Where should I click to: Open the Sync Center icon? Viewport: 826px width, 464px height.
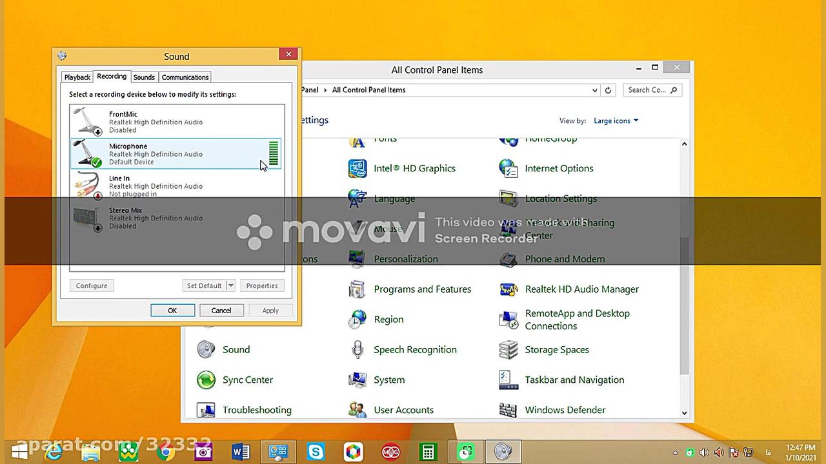pos(206,380)
